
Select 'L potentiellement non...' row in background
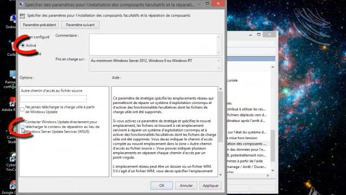[x=247, y=155]
